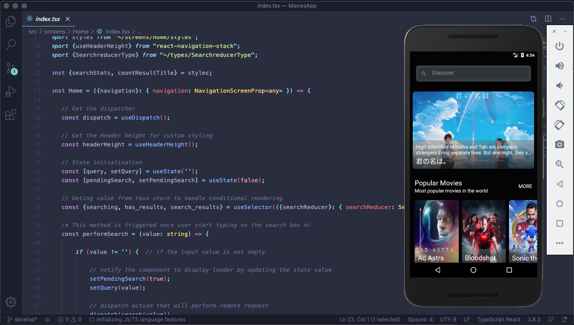The height and width of the screenshot is (325, 574).
Task: Select TypeScript version 3.8.3
Action: click(x=535, y=320)
